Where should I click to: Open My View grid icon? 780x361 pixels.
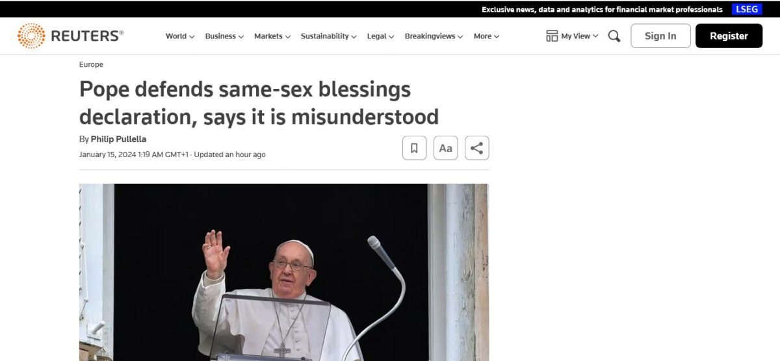tap(552, 36)
